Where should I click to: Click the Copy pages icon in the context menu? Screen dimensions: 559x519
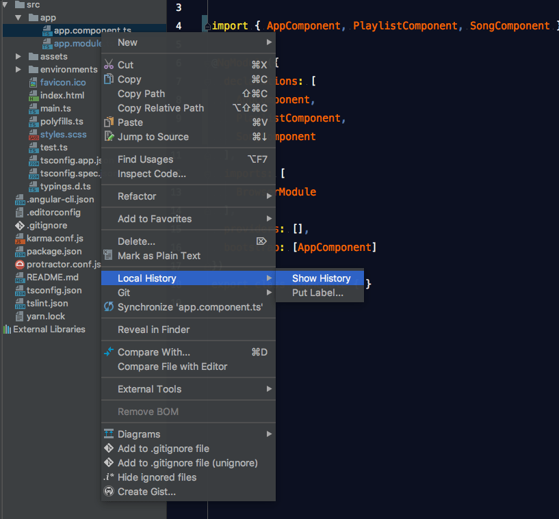(108, 79)
